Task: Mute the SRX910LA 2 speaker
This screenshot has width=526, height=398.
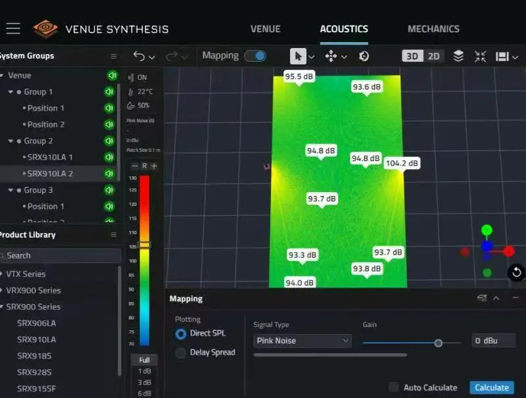Action: coord(109,174)
